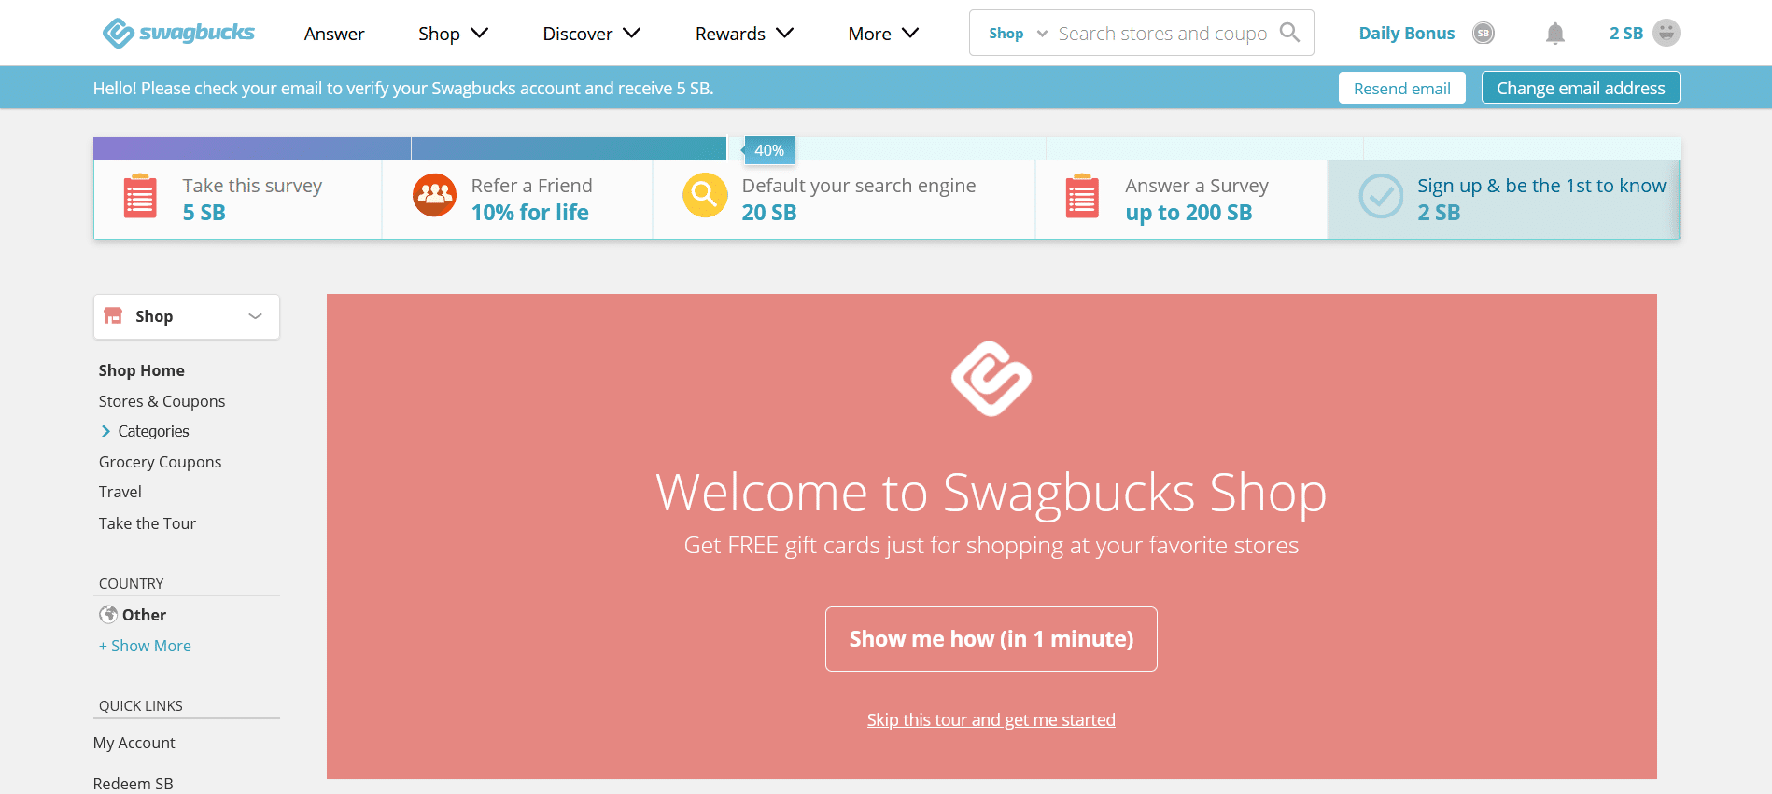The image size is (1772, 794).
Task: Open Travel section
Action: coord(120,492)
